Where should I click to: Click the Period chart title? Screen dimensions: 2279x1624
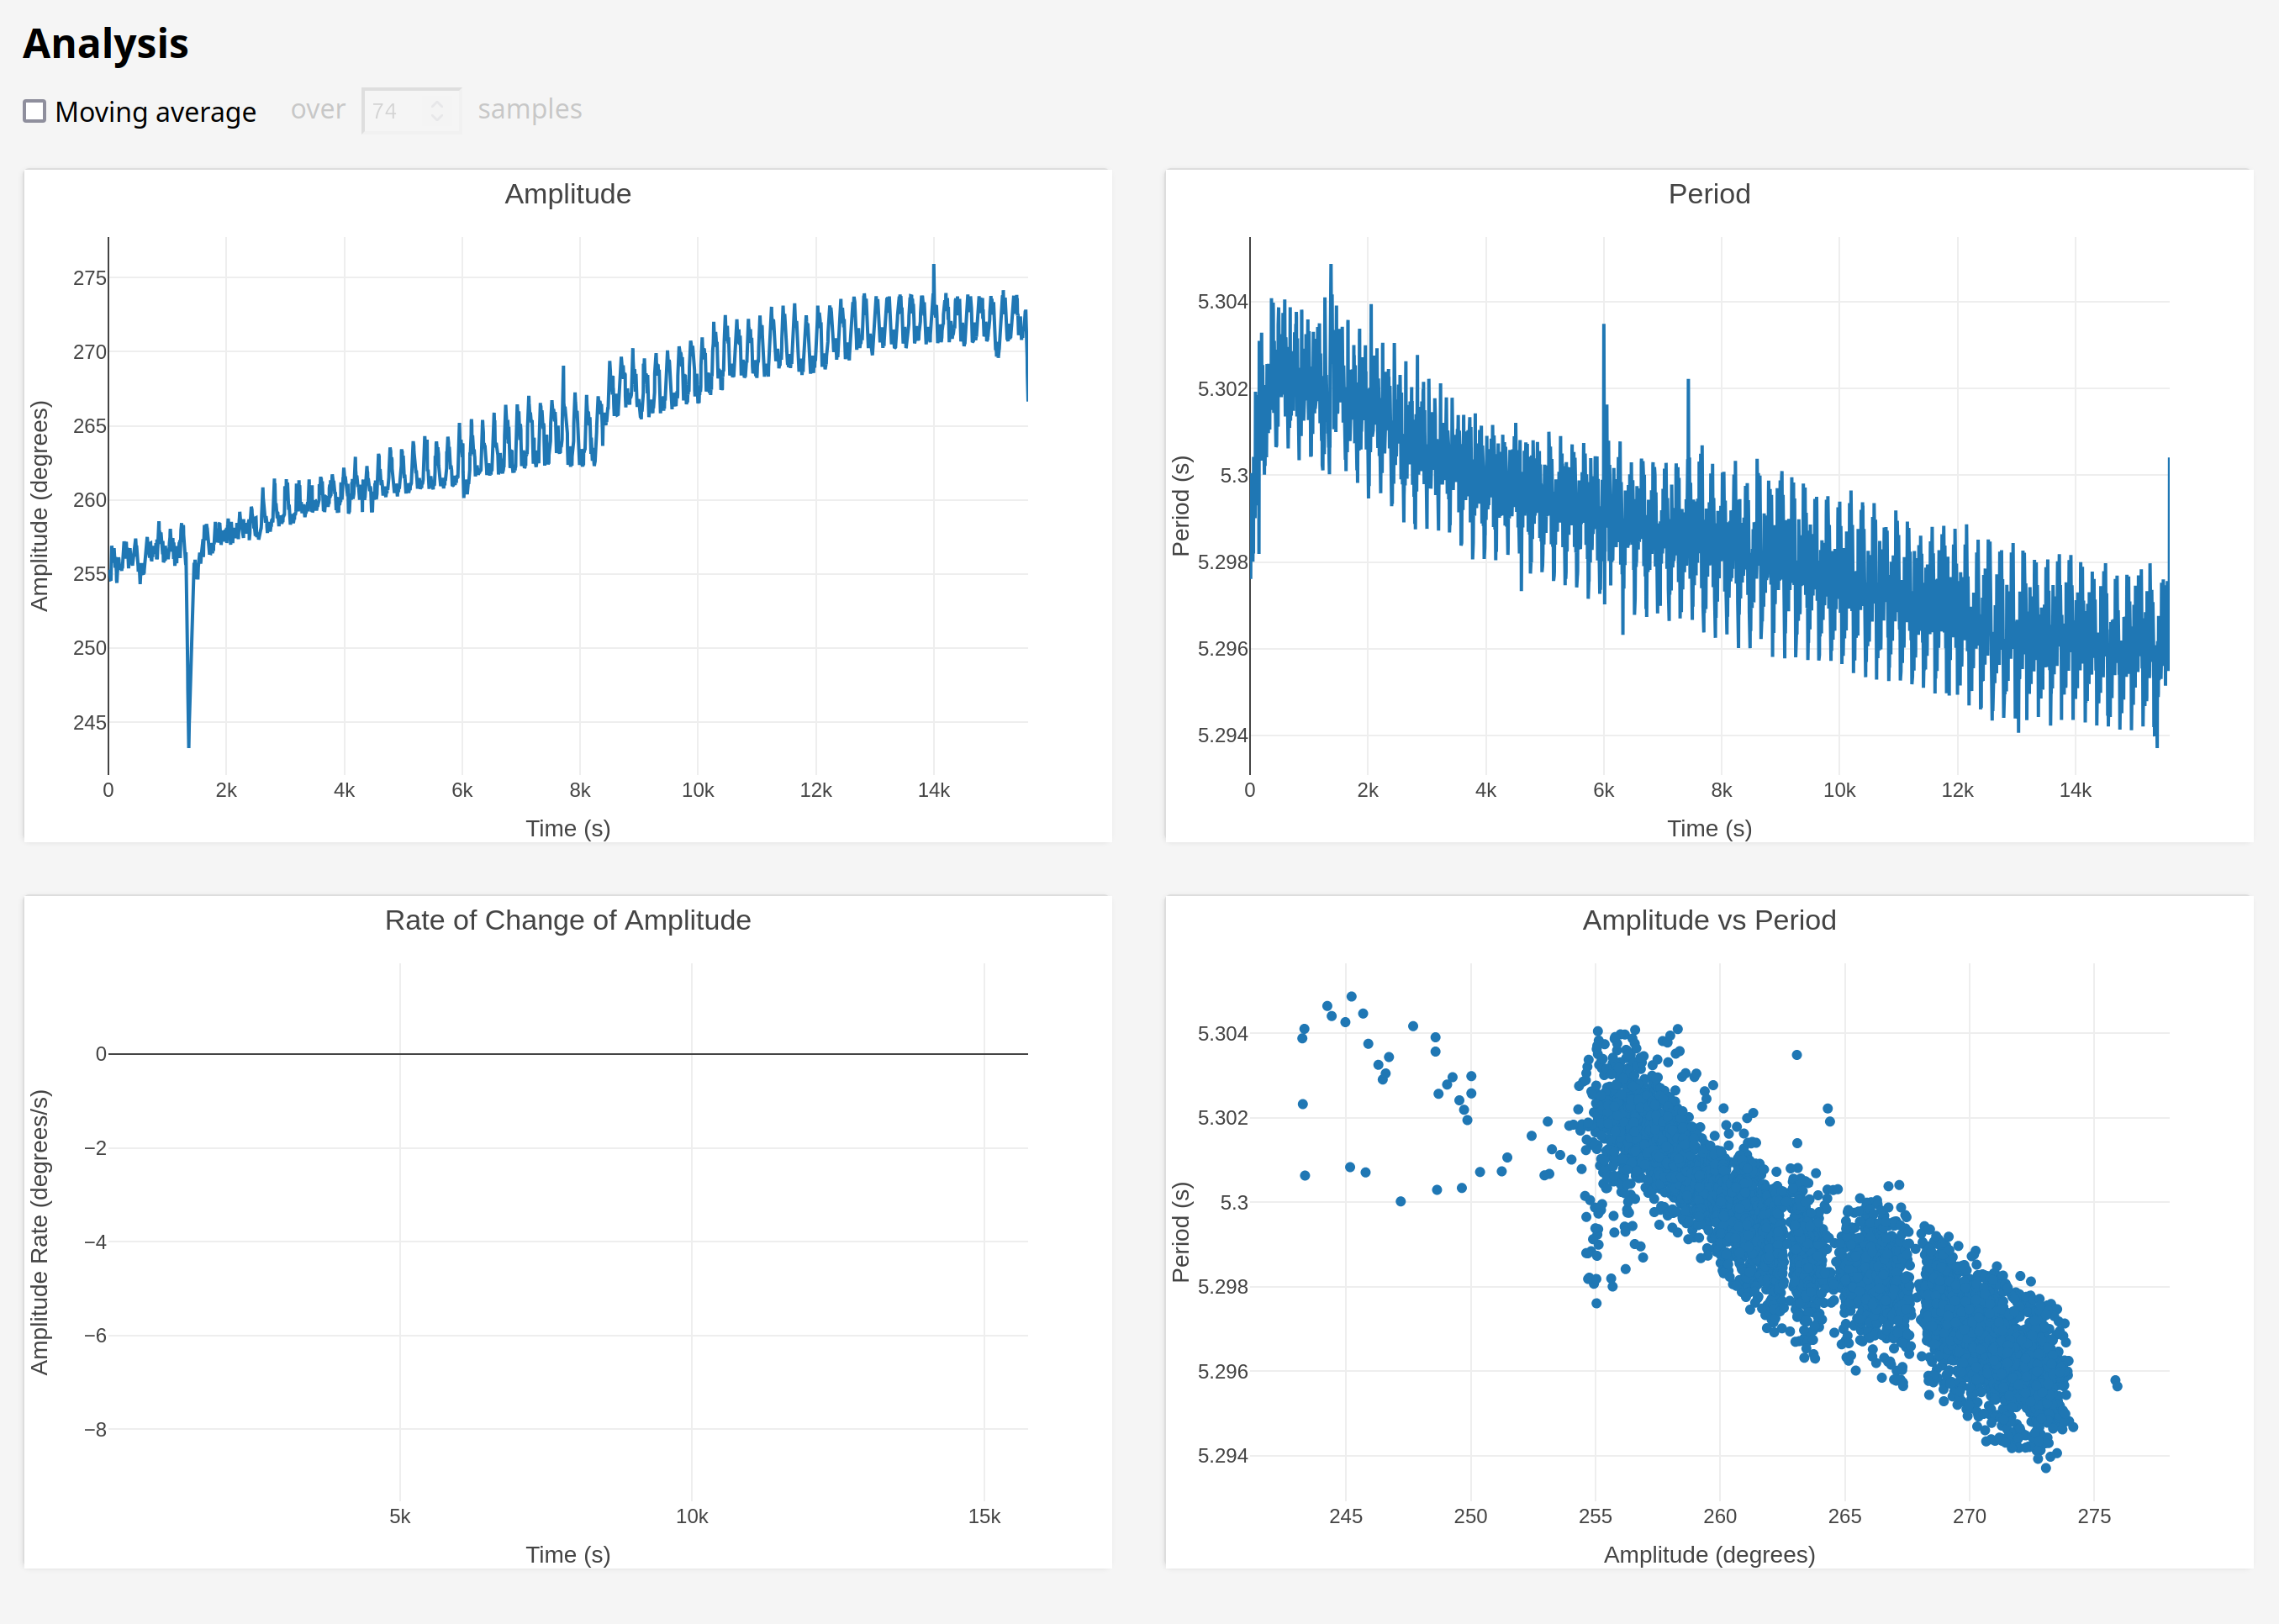(1708, 194)
